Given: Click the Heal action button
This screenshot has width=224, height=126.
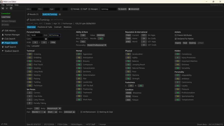Looking at the screenshot, I should (x=185, y=43).
